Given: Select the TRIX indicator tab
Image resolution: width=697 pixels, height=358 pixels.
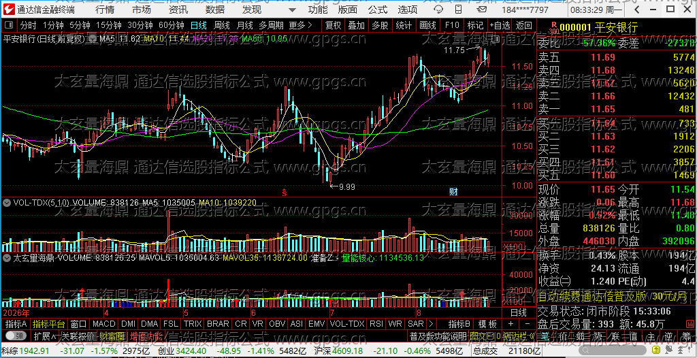Looking at the screenshot, I should (x=193, y=324).
